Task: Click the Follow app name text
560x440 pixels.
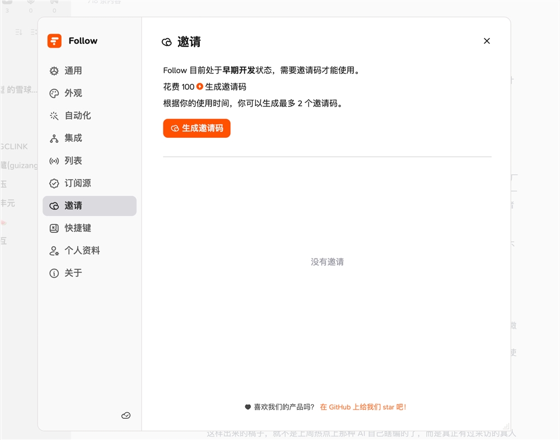Action: click(83, 41)
